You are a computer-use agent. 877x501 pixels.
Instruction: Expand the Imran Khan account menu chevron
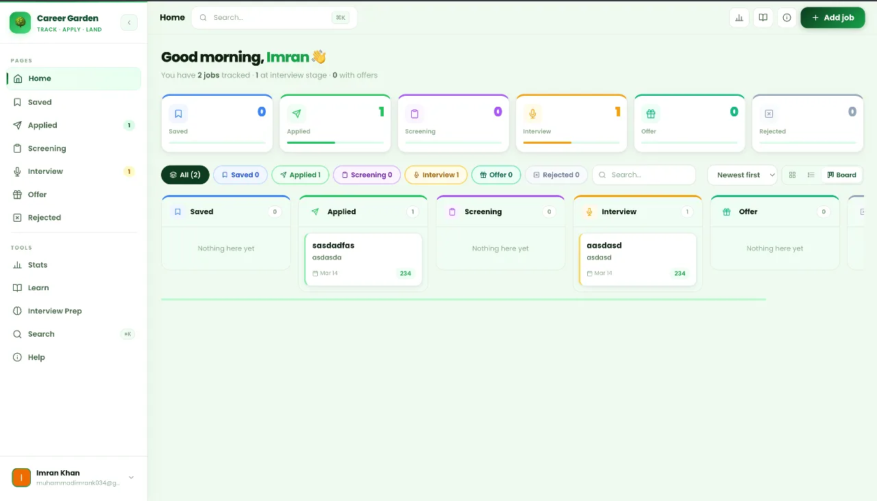[132, 478]
